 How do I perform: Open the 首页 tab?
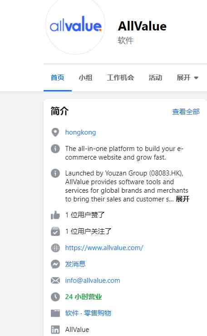58,78
